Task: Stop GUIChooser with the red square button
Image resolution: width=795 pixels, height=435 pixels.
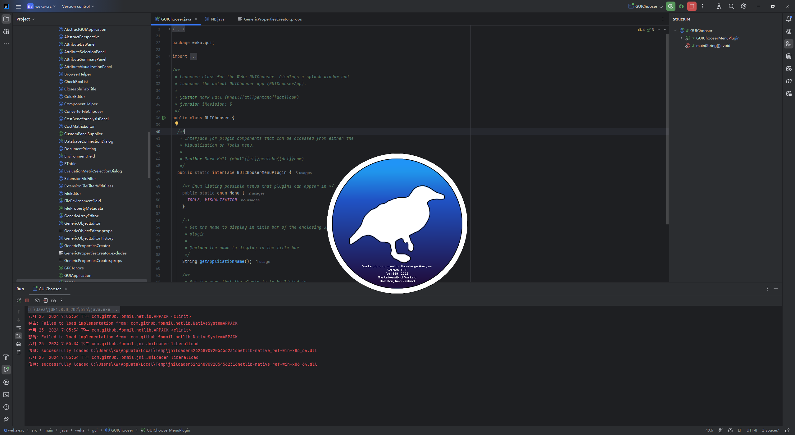Action: click(692, 6)
